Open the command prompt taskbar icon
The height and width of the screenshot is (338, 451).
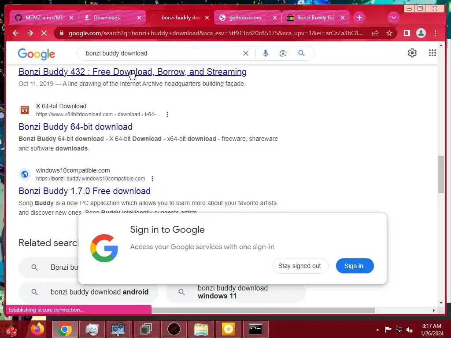coord(255,329)
